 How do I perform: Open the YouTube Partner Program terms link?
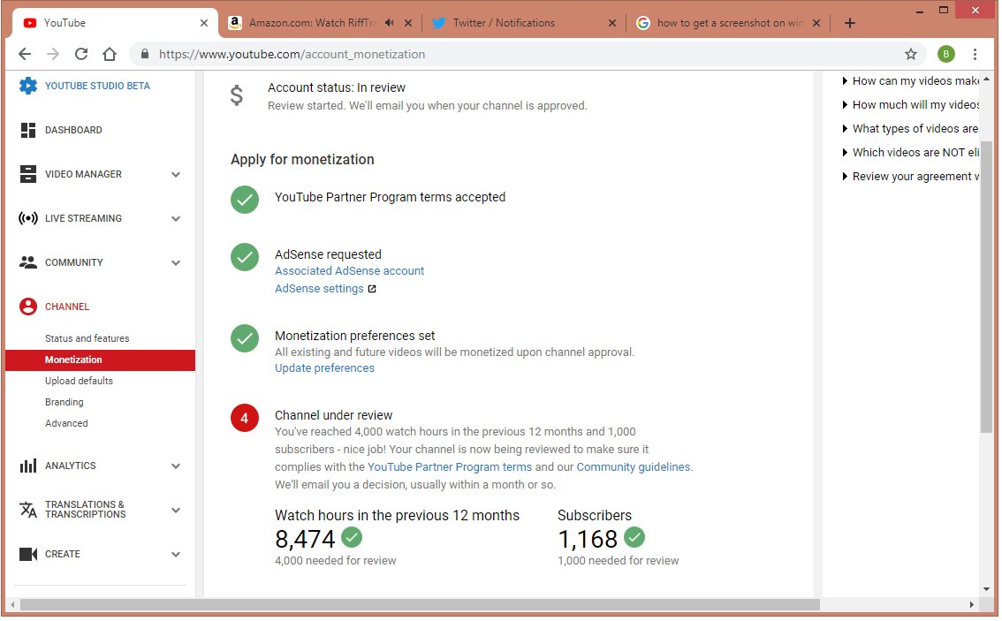click(x=451, y=467)
